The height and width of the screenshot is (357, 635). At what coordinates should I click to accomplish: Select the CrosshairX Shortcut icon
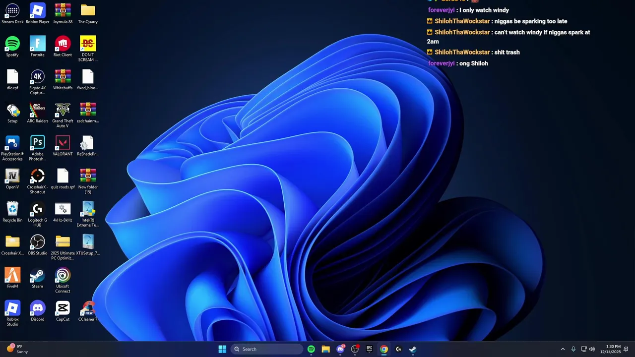(38, 181)
